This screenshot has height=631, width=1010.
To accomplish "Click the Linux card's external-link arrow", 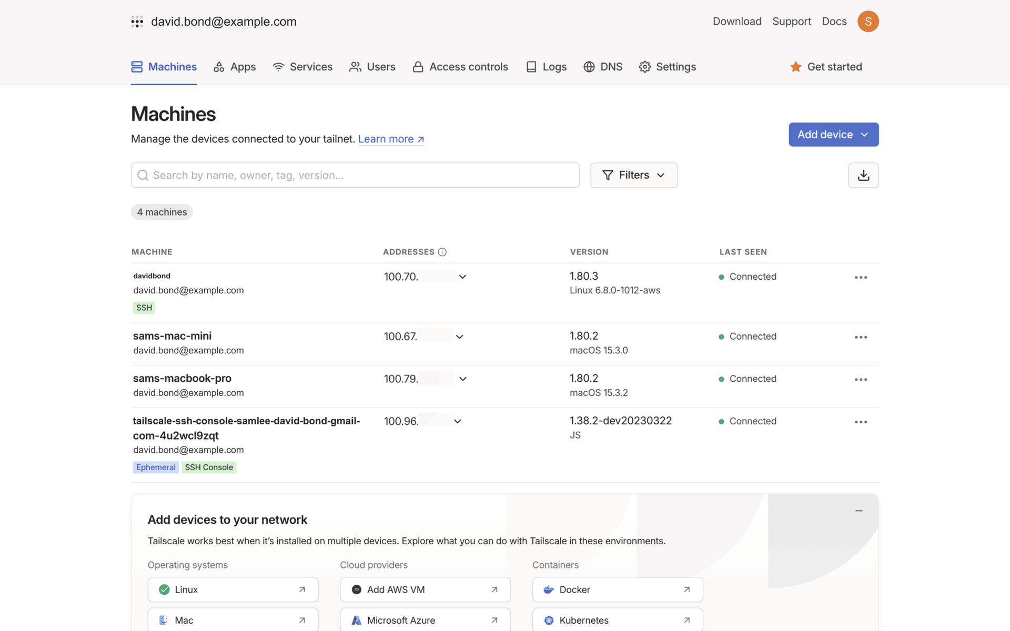I will tap(302, 589).
